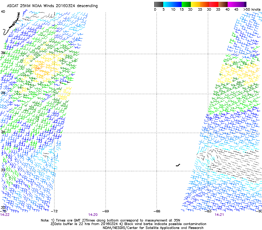262x230 pixels.
Task: Click the '32' latitude label
Action: point(3,170)
